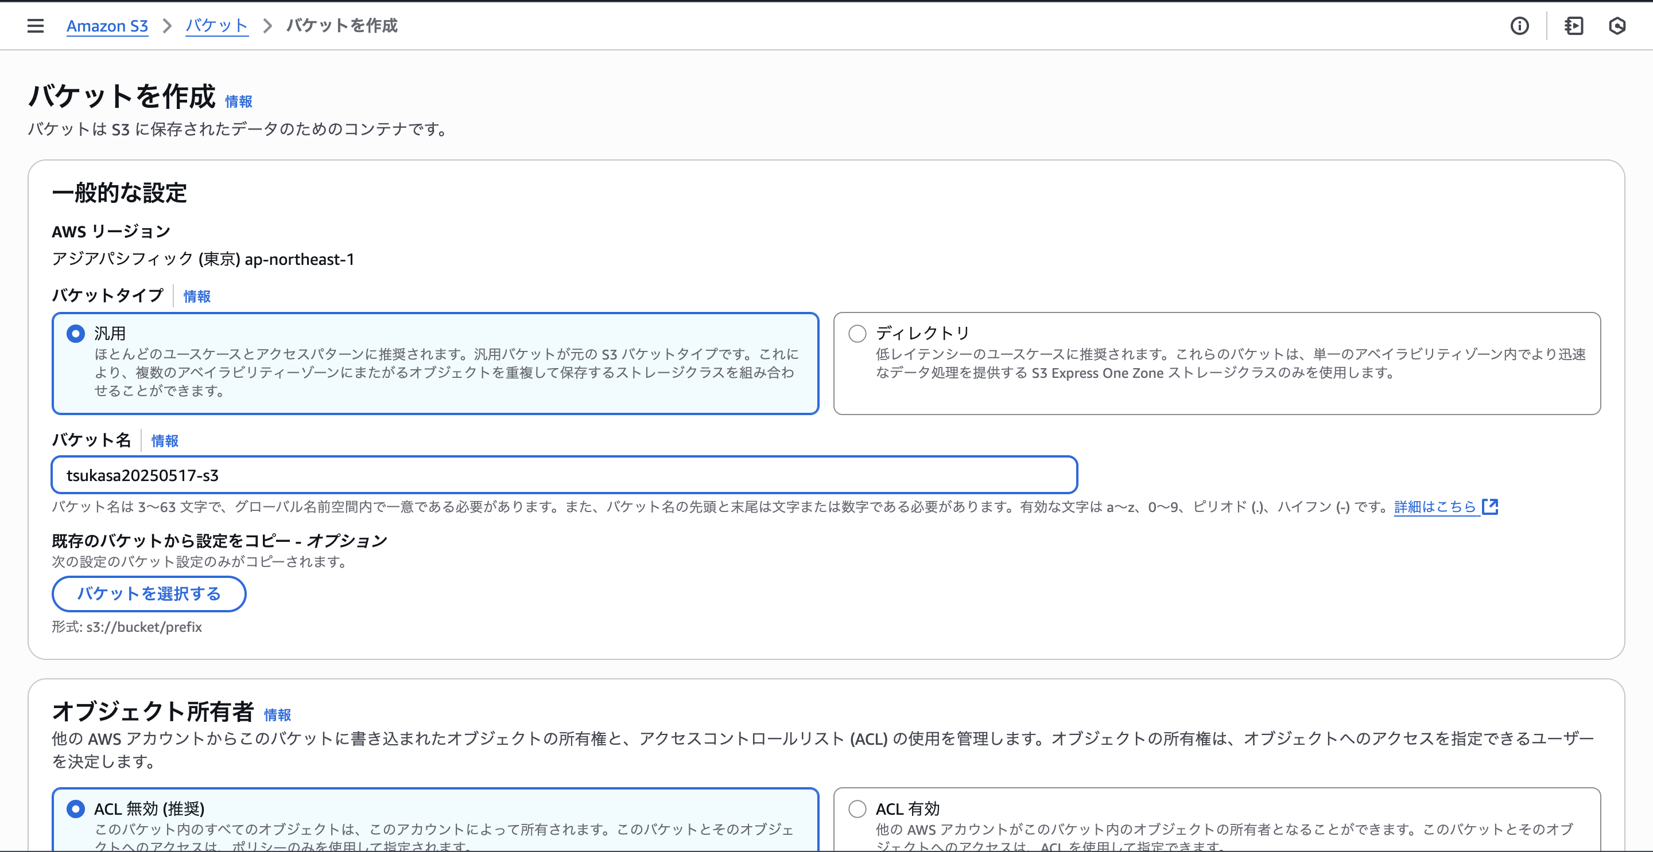Open 情報 link beside オブジェクト所有者

(277, 714)
